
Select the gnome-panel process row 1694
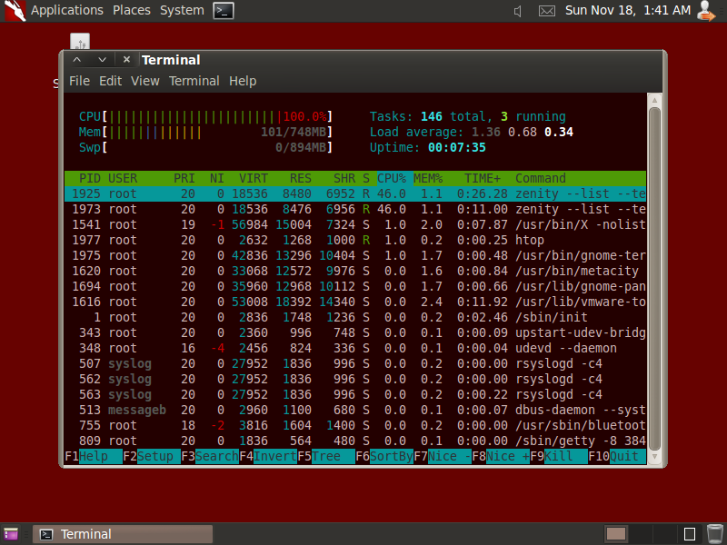click(355, 286)
